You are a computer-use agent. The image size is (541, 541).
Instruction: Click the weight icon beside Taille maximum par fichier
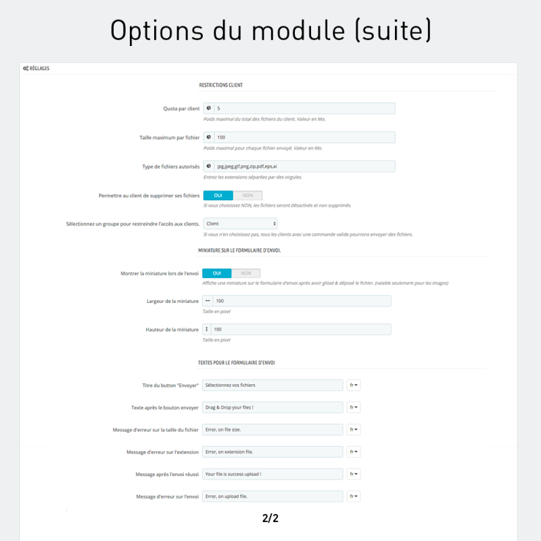click(x=209, y=137)
